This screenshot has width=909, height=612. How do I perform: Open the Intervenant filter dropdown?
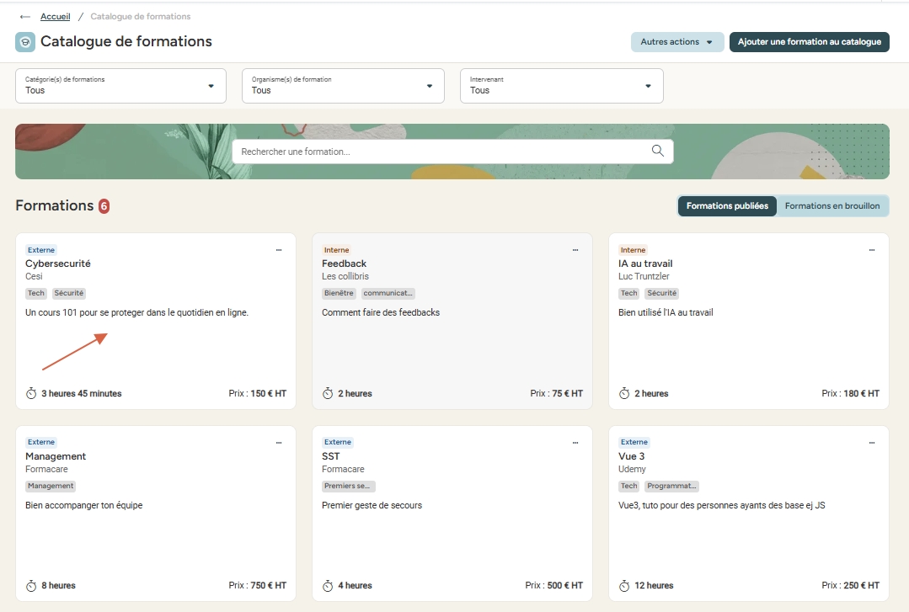click(561, 86)
